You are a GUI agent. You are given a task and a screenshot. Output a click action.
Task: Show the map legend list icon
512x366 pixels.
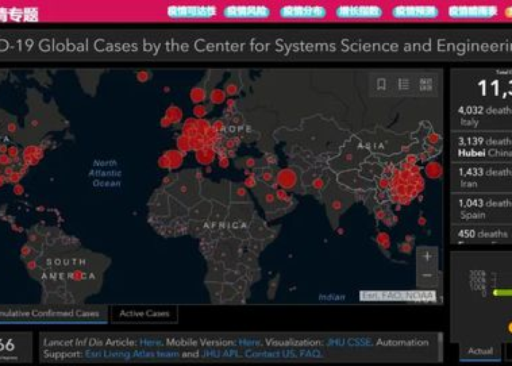(404, 85)
